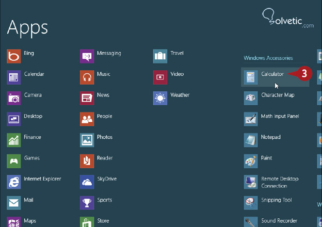This screenshot has width=322, height=227.
Task: Select the Calendar label text
Action: [x=34, y=74]
